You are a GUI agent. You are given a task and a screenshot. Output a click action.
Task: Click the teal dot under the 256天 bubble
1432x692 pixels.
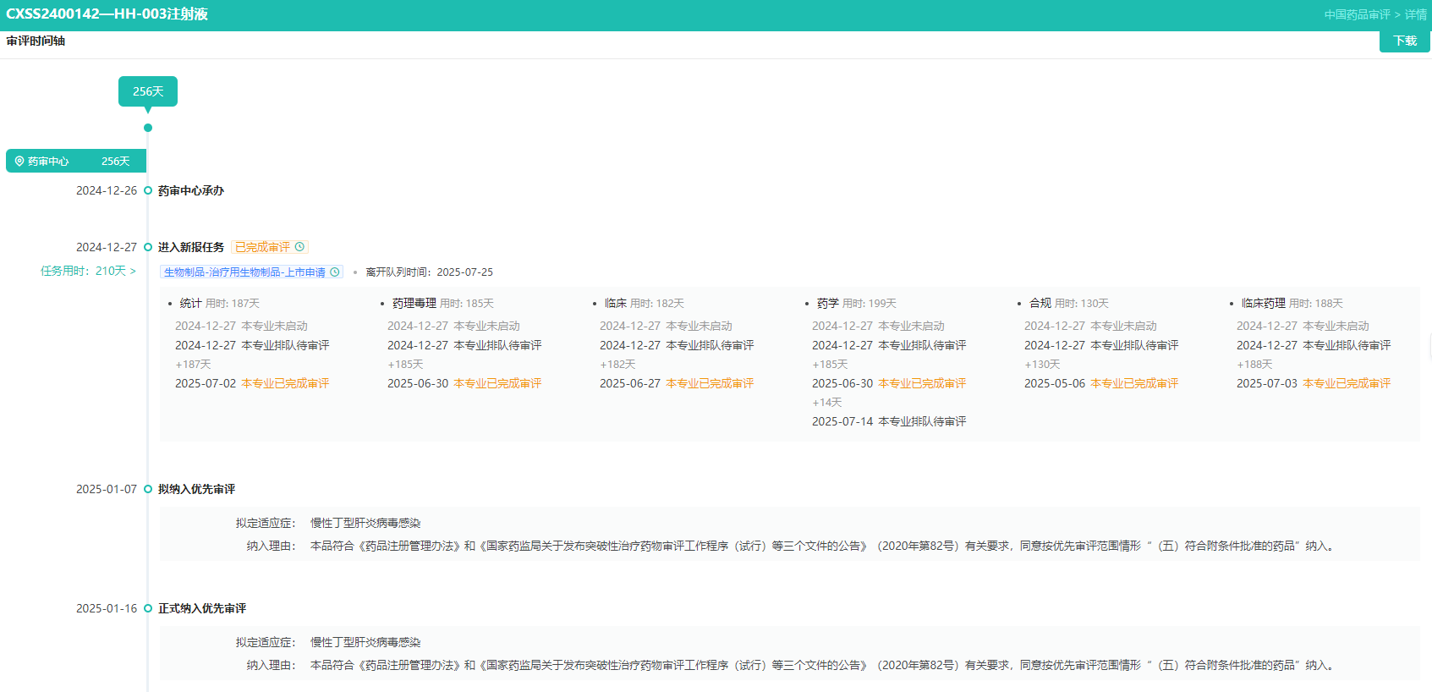[x=148, y=128]
